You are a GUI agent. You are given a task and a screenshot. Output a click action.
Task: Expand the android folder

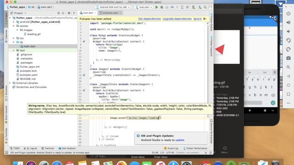click(13, 22)
